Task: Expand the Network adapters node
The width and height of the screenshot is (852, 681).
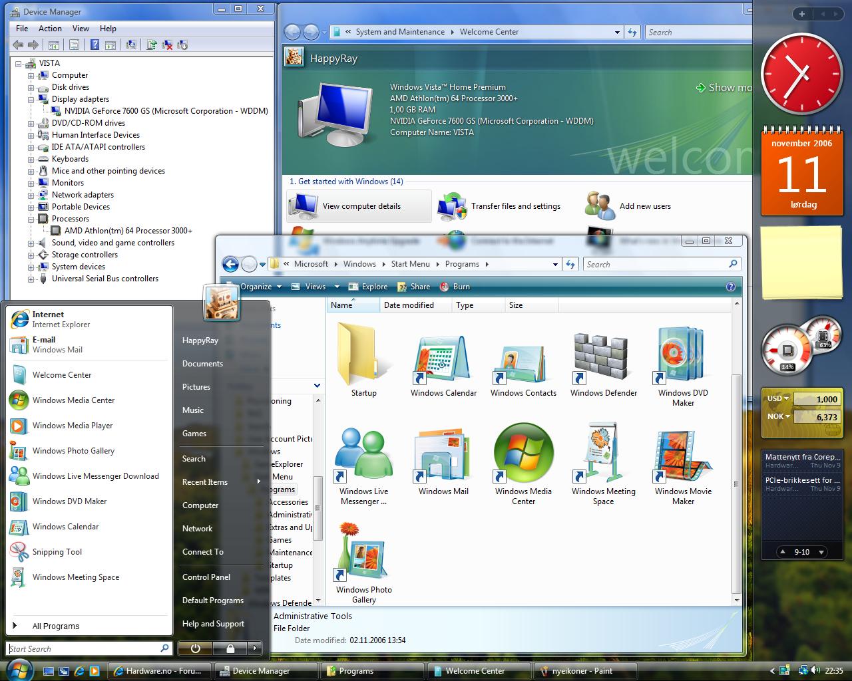Action: tap(31, 195)
